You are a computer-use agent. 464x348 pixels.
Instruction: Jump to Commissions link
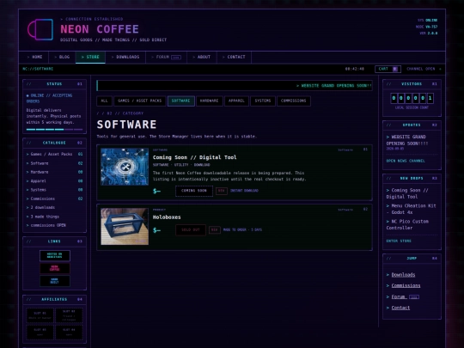tap(406, 285)
